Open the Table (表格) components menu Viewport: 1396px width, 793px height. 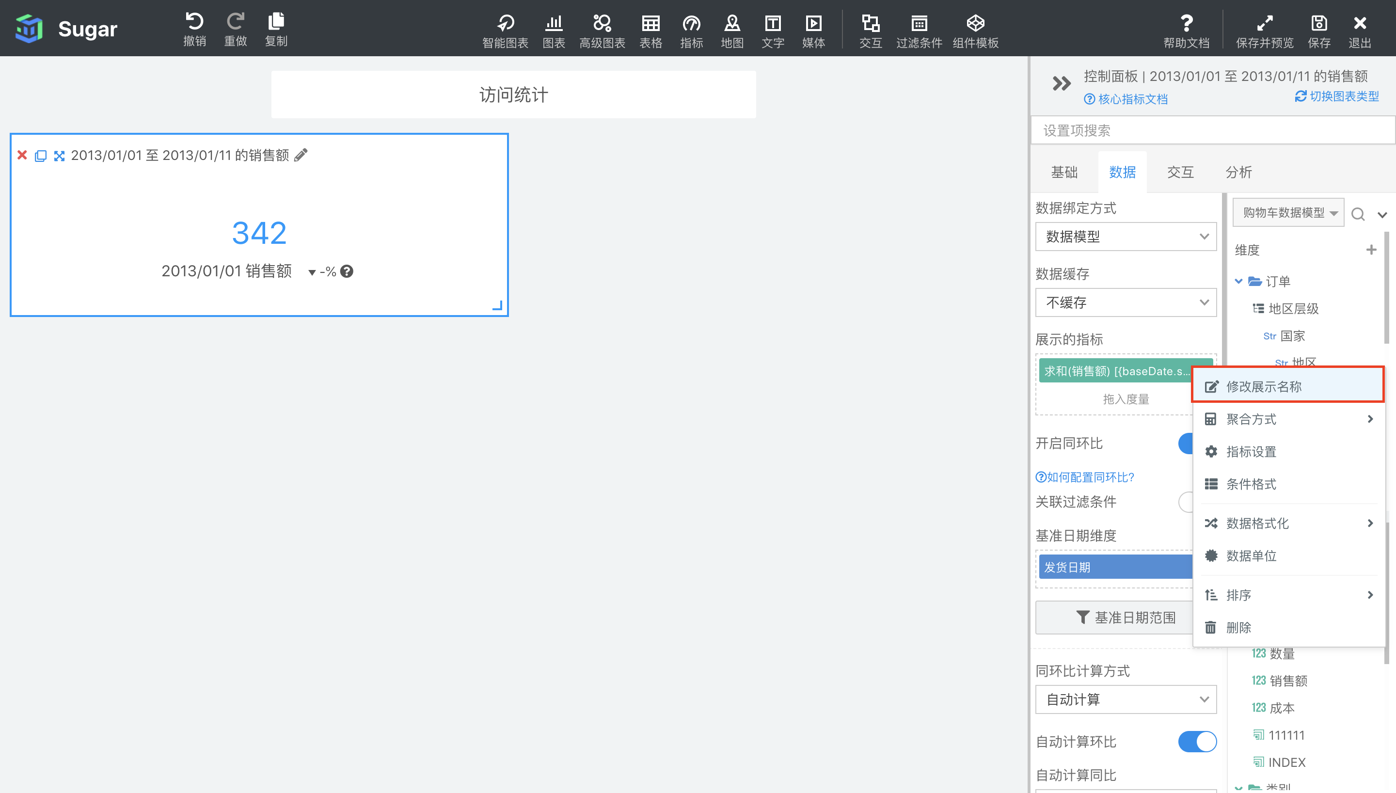[650, 32]
